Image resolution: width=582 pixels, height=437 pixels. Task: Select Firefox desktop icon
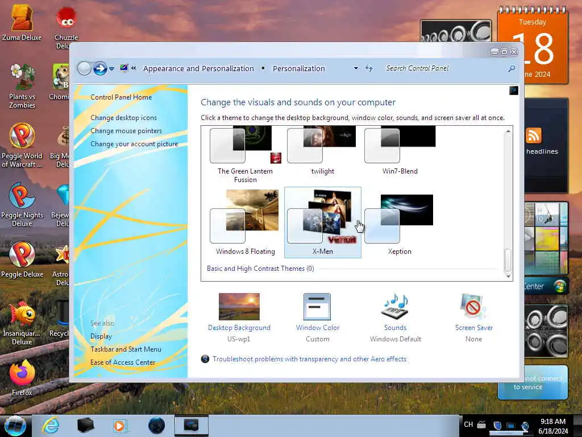tap(22, 378)
